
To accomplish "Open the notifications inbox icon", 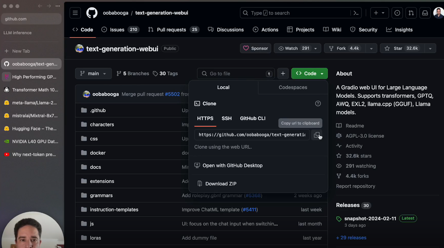I will [425, 13].
